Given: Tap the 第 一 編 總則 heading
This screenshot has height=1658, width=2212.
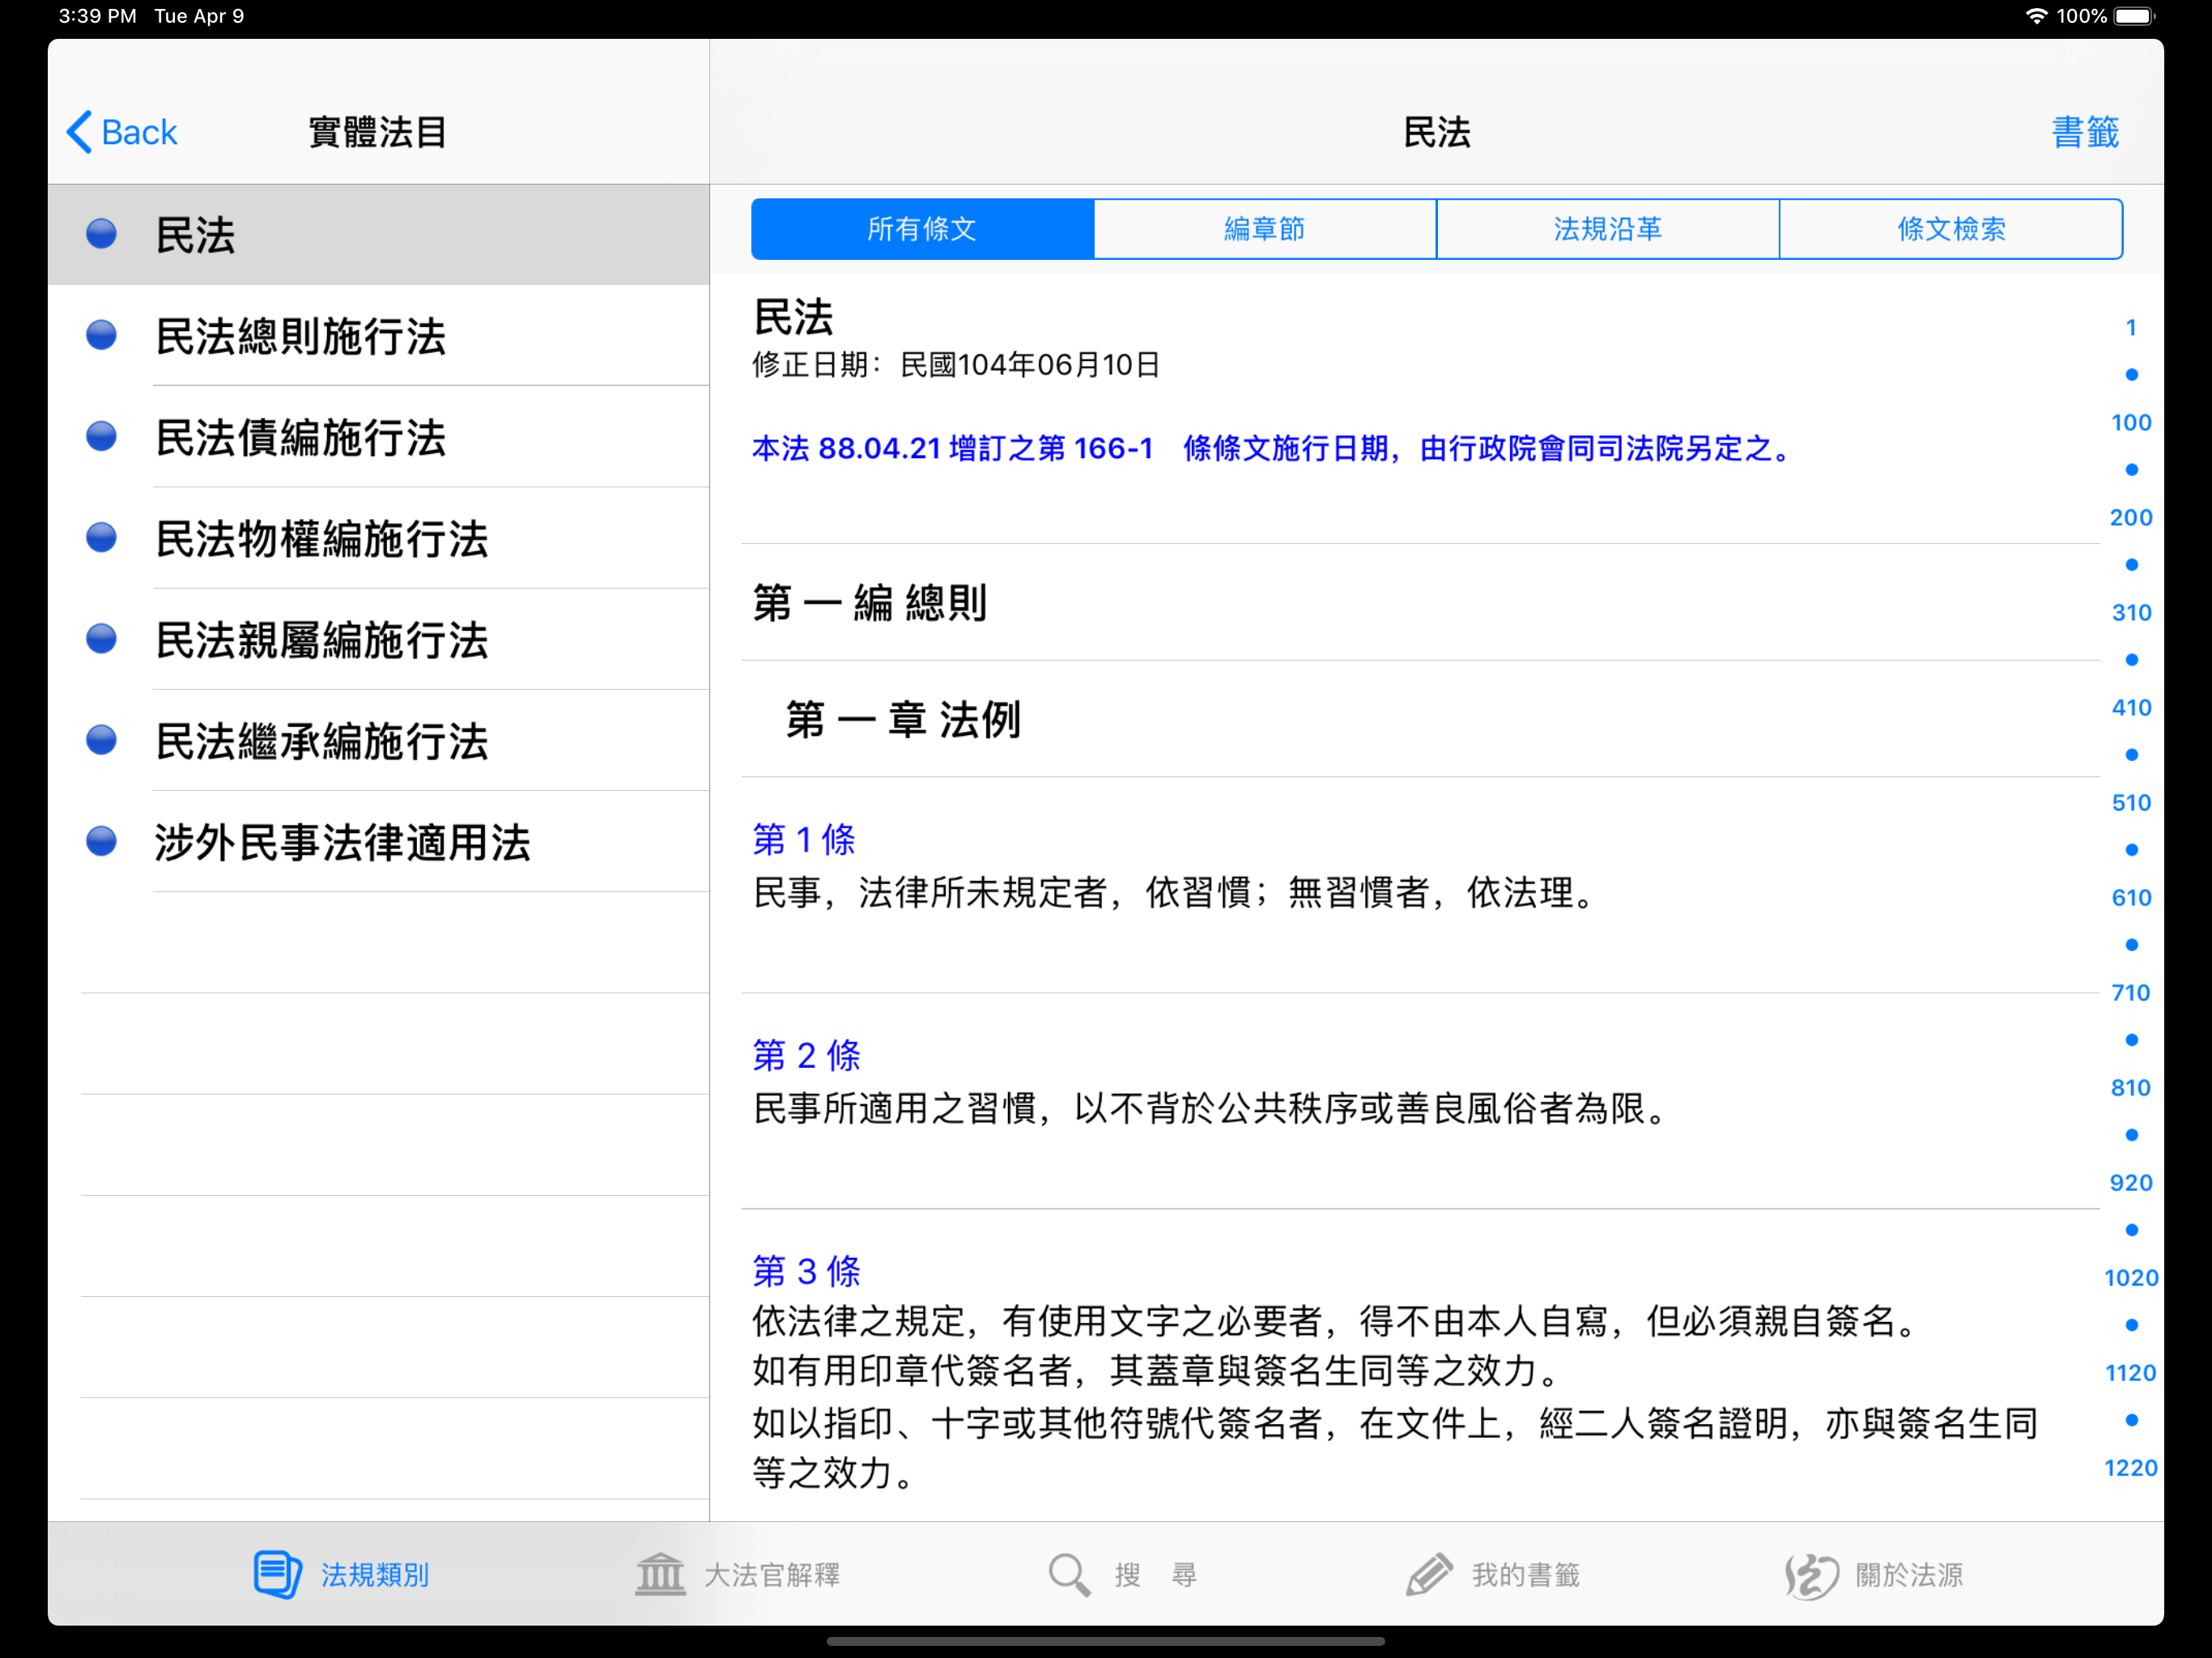Looking at the screenshot, I should tap(870, 603).
